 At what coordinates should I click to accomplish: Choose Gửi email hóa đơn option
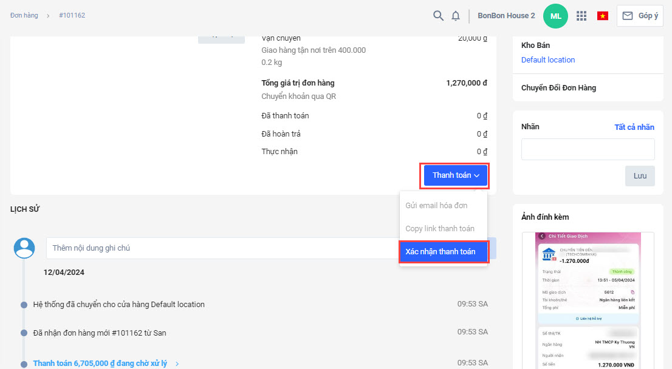coord(436,206)
